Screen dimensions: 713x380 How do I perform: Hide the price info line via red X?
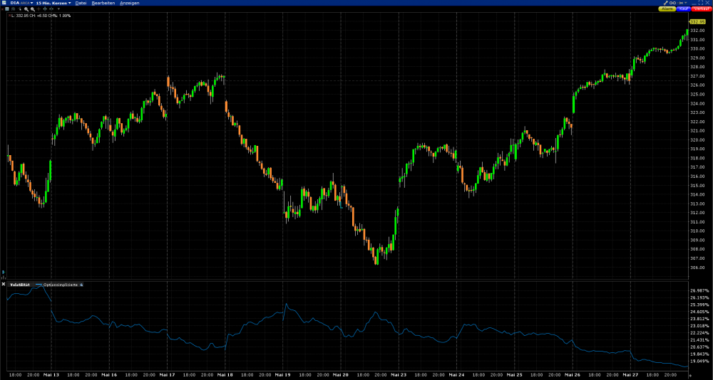pos(9,16)
